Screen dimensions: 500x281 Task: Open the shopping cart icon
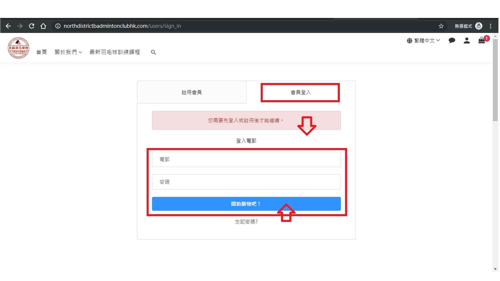[x=482, y=40]
